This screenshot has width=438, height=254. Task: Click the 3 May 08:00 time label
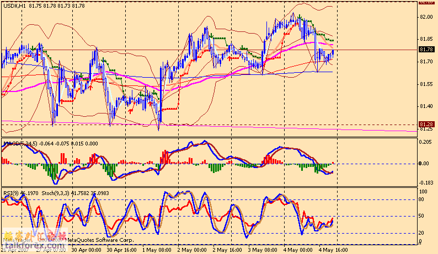coord(263,250)
